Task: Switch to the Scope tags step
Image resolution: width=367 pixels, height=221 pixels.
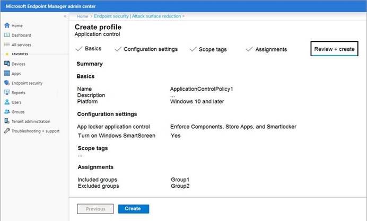Action: click(x=208, y=49)
